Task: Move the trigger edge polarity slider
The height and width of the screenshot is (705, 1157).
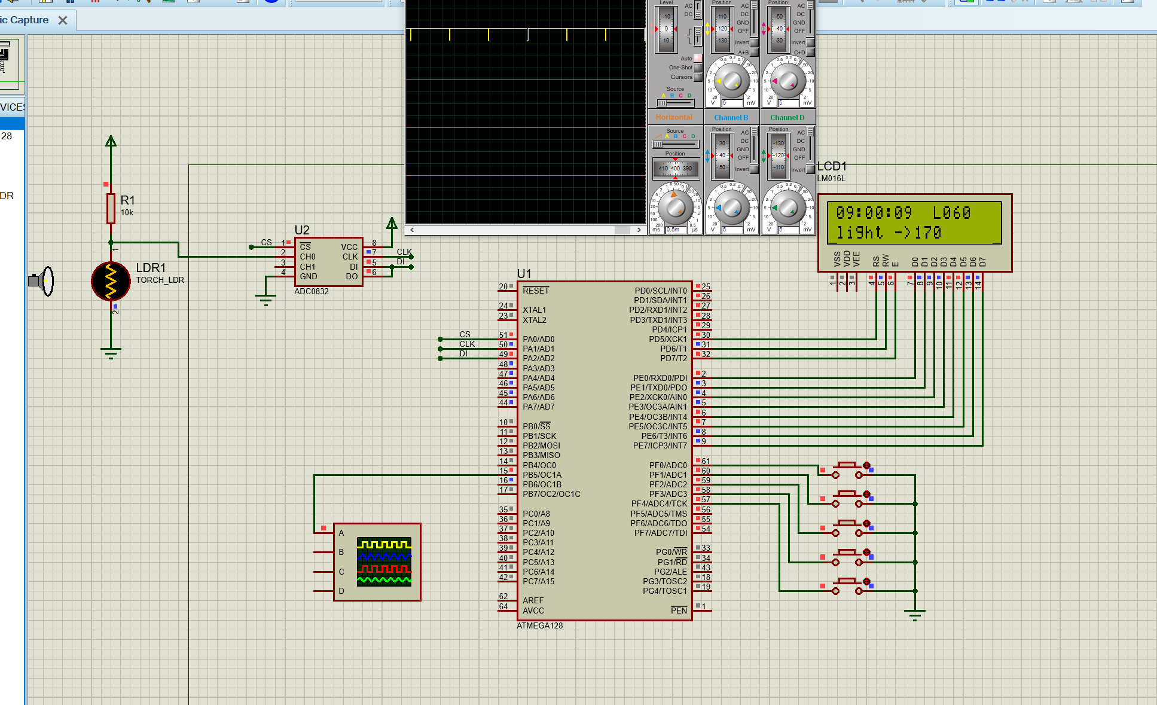Action: [x=698, y=36]
